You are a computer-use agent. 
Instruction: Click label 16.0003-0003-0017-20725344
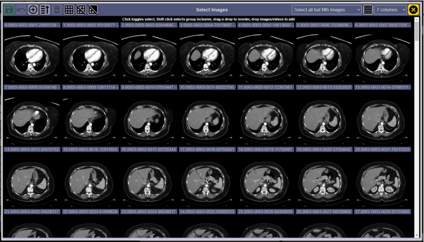pyautogui.click(x=149, y=149)
